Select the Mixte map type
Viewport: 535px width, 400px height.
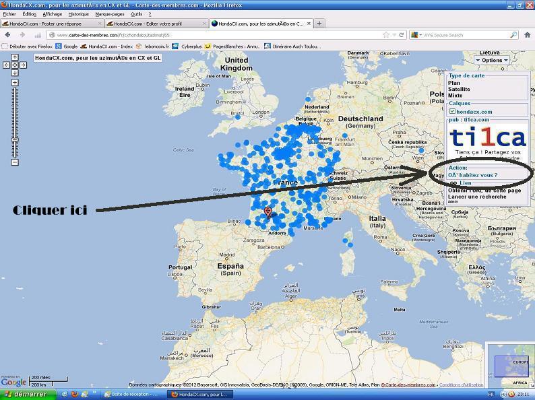(455, 96)
